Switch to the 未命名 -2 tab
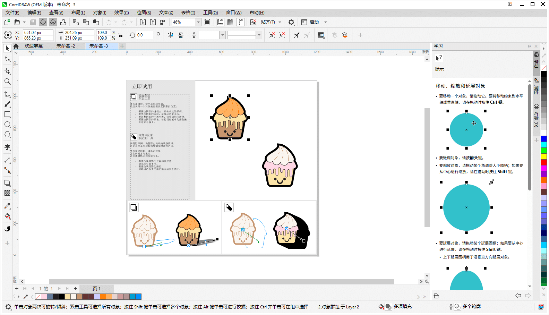Screen dimensions: 549x315 pyautogui.click(x=66, y=46)
